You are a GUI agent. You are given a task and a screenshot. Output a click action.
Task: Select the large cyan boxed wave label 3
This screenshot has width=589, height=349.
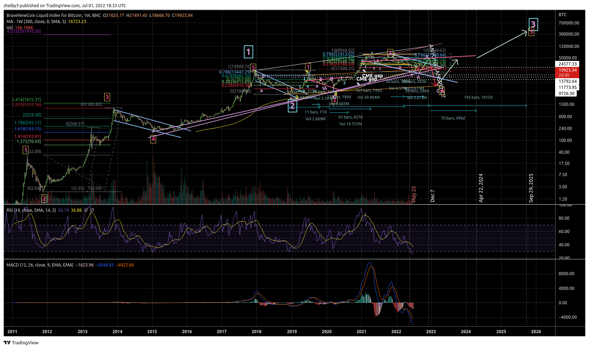tap(533, 24)
